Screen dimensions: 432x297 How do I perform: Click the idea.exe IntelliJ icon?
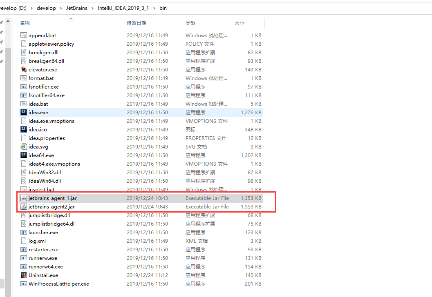click(x=24, y=112)
